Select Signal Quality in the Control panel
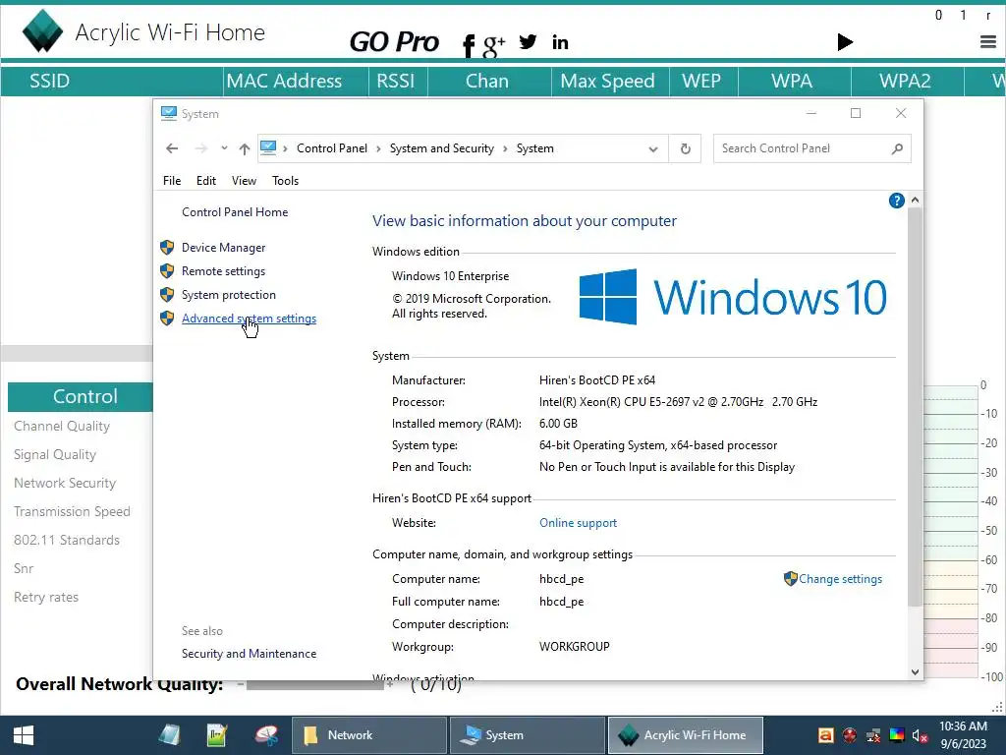The width and height of the screenshot is (1006, 755). [x=55, y=454]
